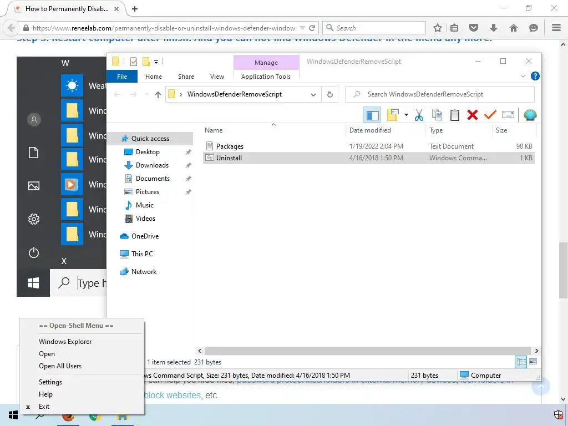Image resolution: width=568 pixels, height=426 pixels.
Task: Save page to Pocket icon
Action: 474,28
